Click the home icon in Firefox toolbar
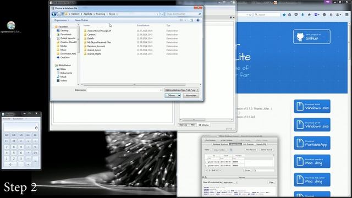The image size is (352, 198). coord(309,15)
